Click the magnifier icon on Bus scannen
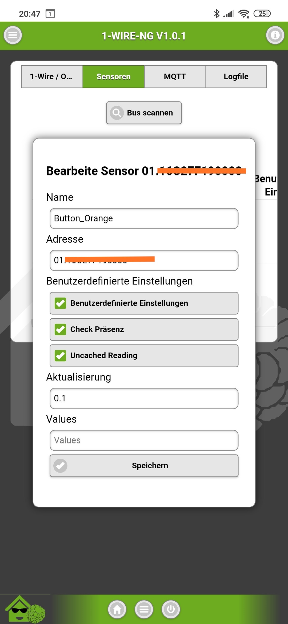 [x=117, y=113]
